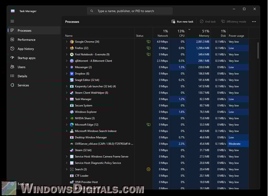Expand the First Notebook - Evernote group
This screenshot has width=268, height=196.
(x=67, y=54)
